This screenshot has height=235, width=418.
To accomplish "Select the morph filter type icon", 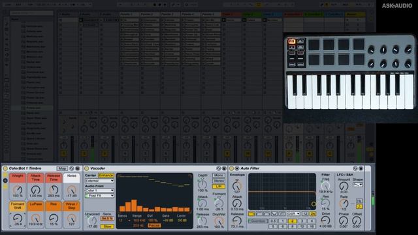I will pyautogui.click(x=282, y=214).
